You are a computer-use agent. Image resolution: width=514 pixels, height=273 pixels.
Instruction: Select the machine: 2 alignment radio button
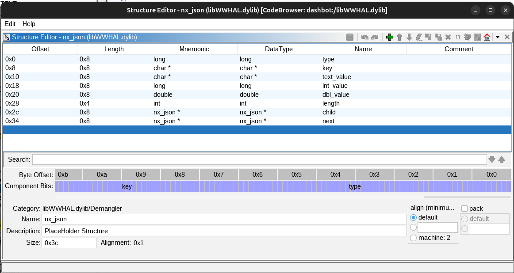point(414,238)
